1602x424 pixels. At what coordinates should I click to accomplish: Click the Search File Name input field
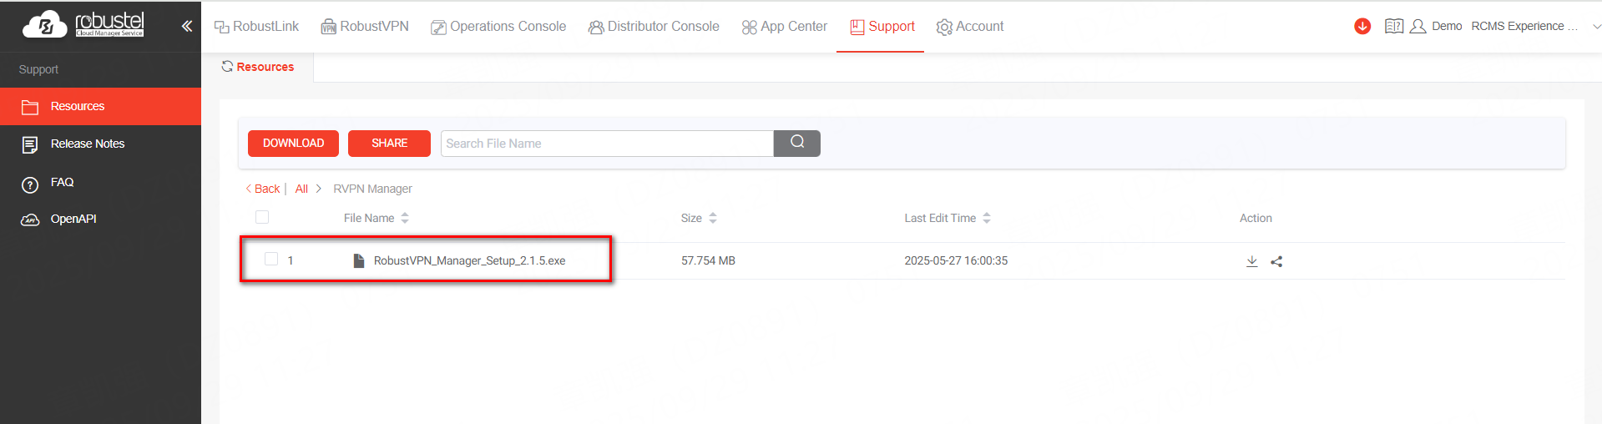(x=607, y=143)
